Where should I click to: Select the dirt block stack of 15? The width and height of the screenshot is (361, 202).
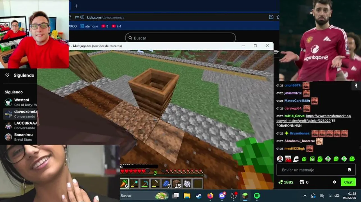[x=177, y=183]
